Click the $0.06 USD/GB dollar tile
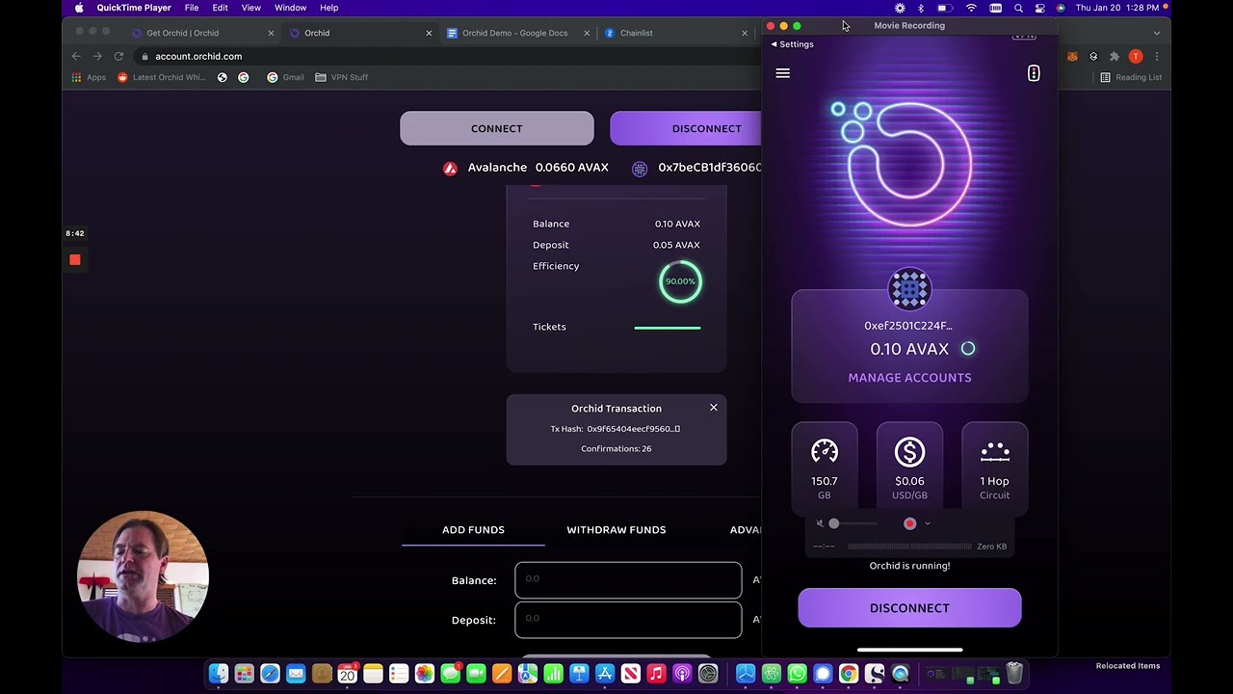 point(909,468)
